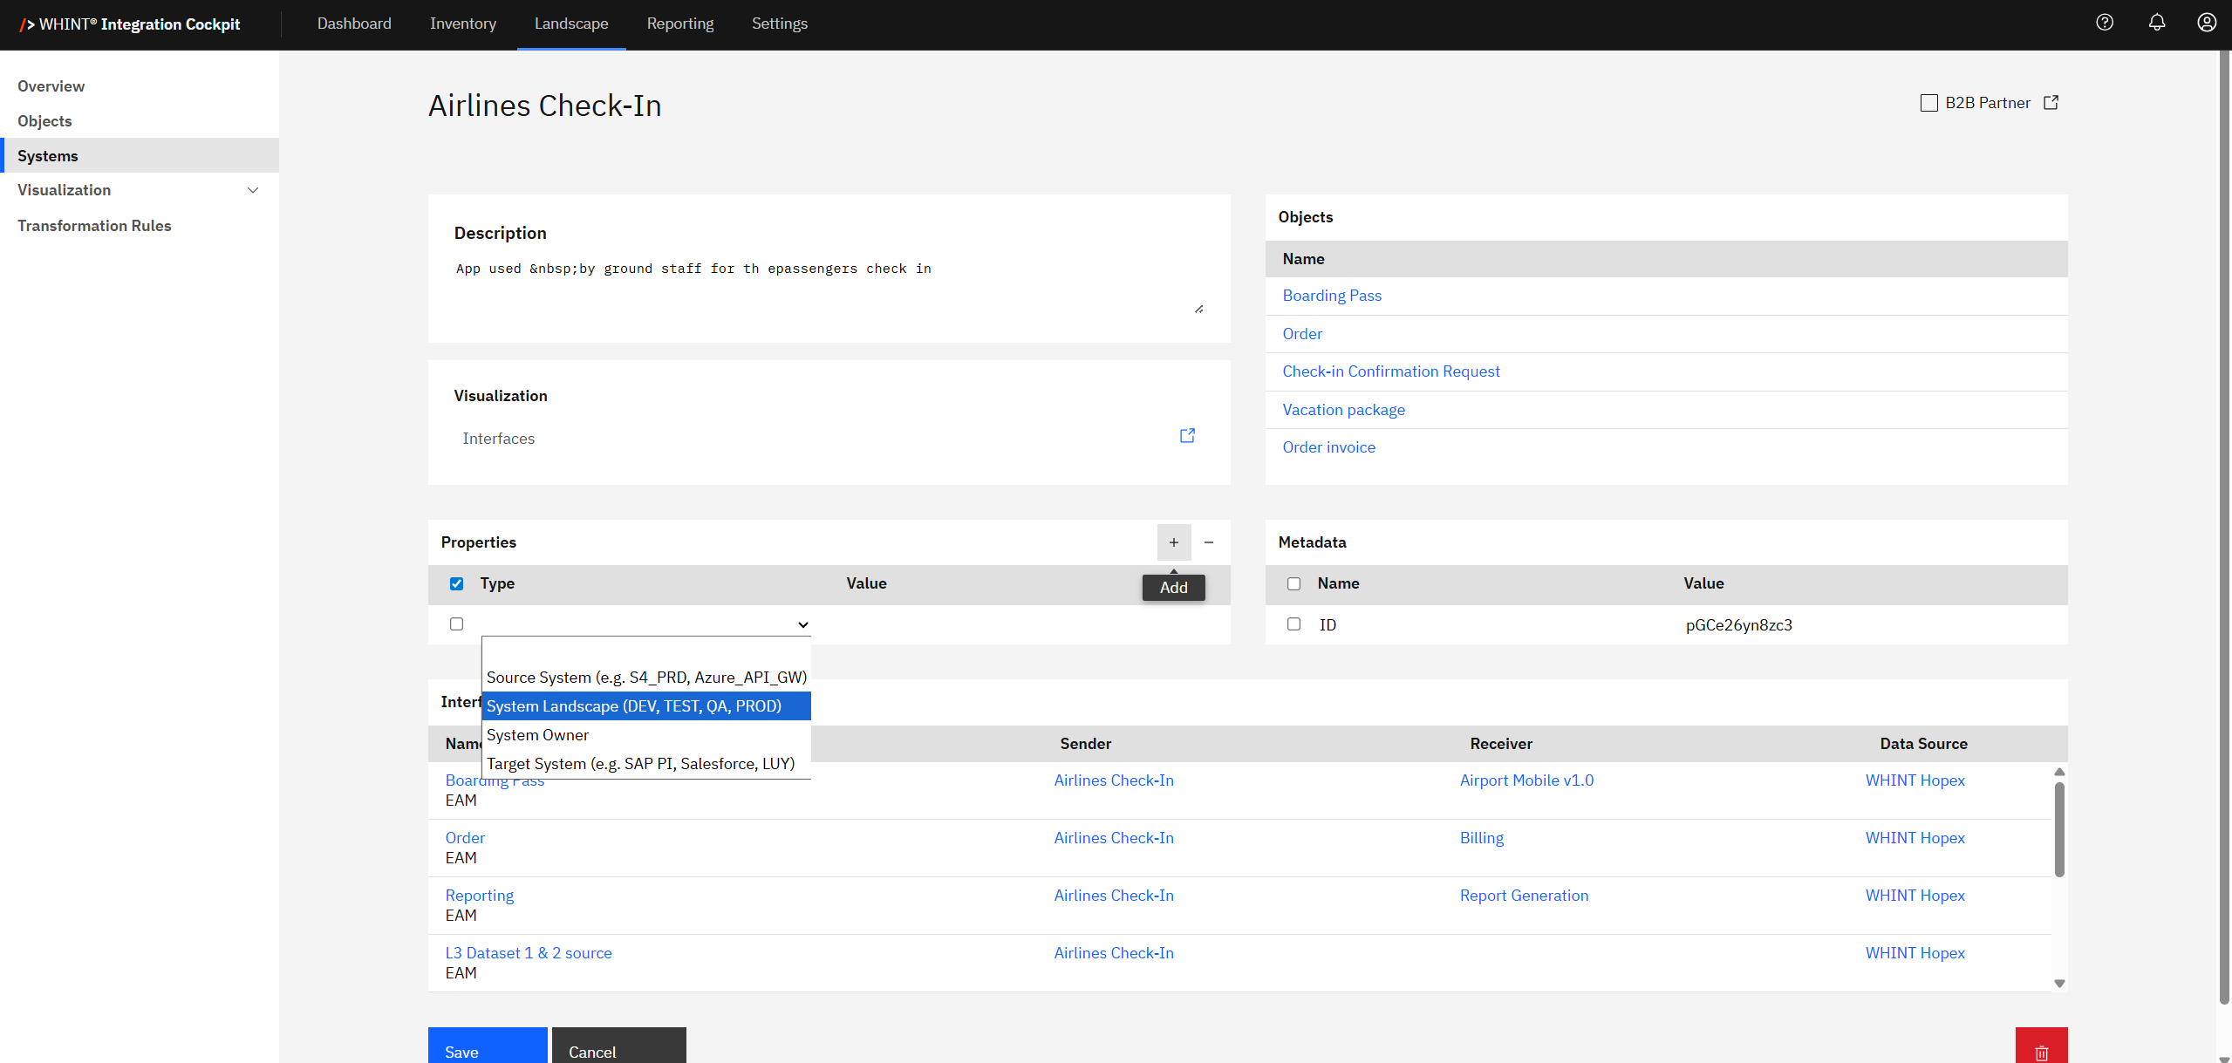
Task: Open the Settings tab
Action: (780, 24)
